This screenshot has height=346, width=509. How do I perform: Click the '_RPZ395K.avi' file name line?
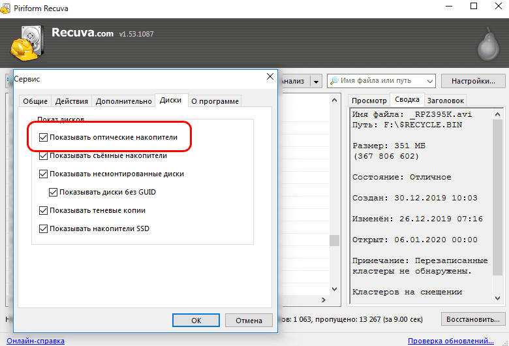[412, 115]
